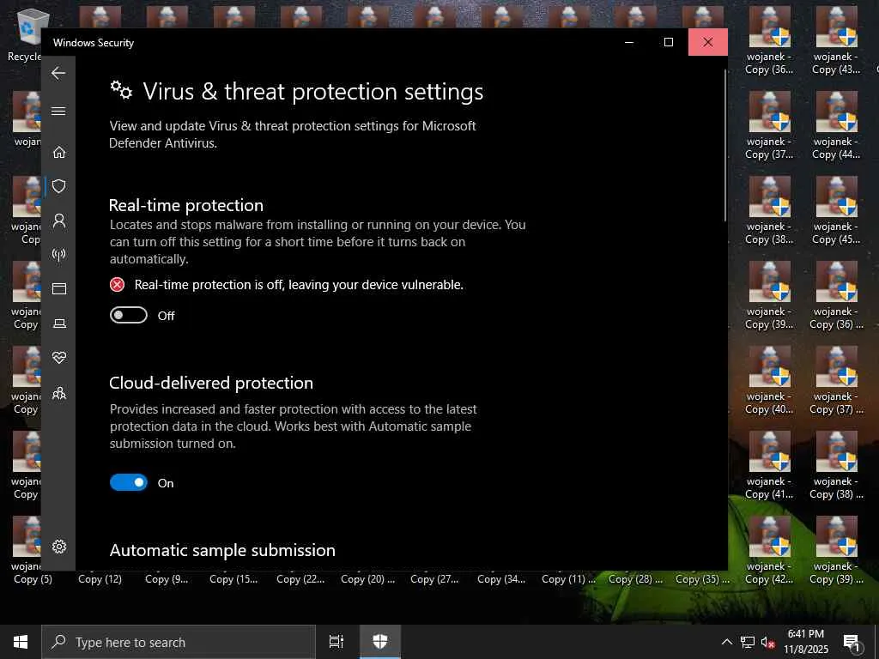Click the Cloud-delivered protection heading
This screenshot has width=879, height=659.
pos(211,383)
